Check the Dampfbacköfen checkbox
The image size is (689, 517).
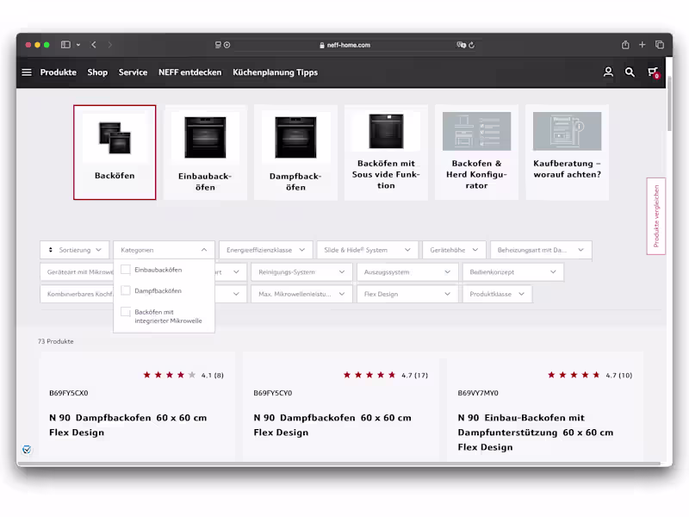point(126,290)
